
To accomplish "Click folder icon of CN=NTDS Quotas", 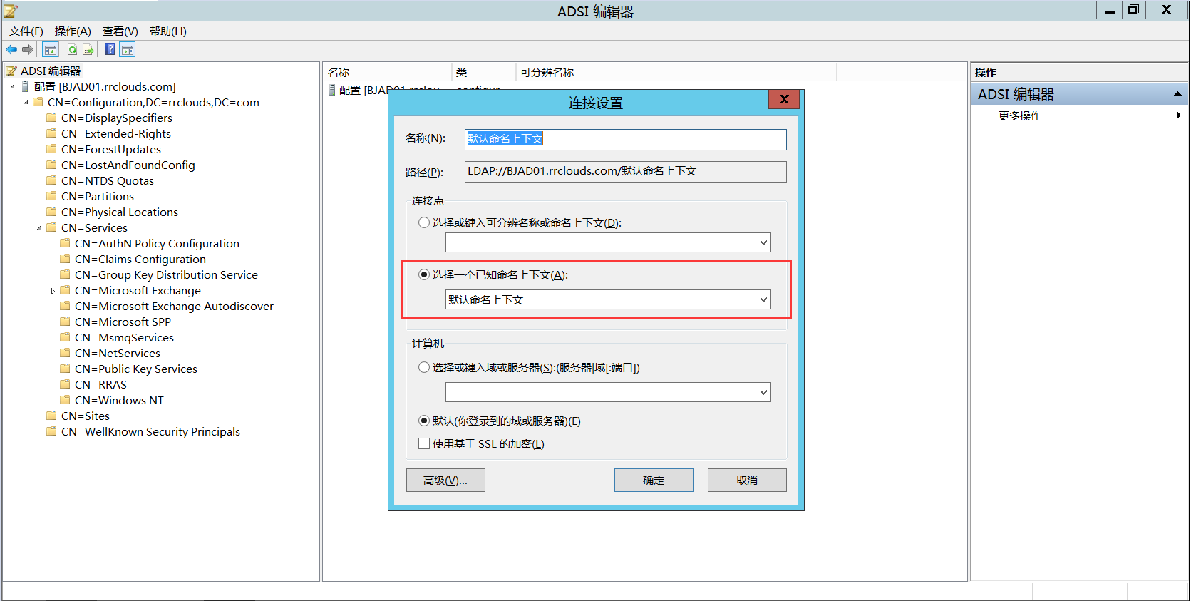I will [51, 180].
